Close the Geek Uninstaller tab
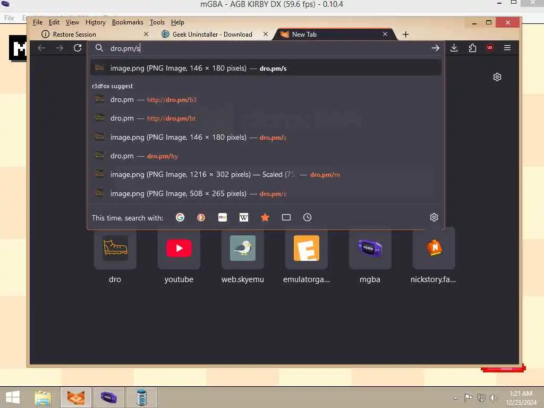 tap(266, 34)
